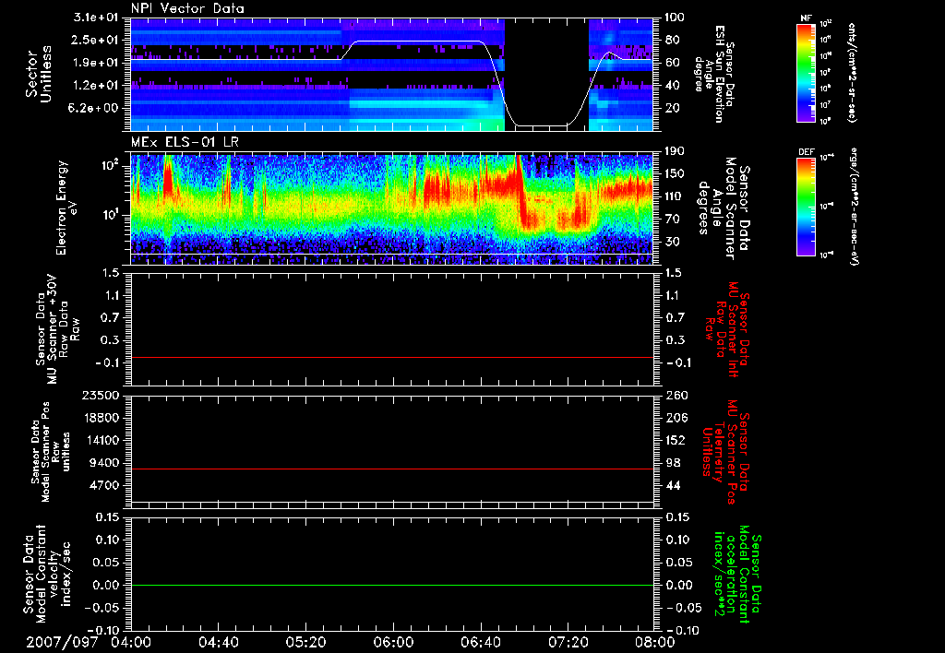Click the green constant velocity line
This screenshot has height=653, width=945.
click(x=391, y=586)
